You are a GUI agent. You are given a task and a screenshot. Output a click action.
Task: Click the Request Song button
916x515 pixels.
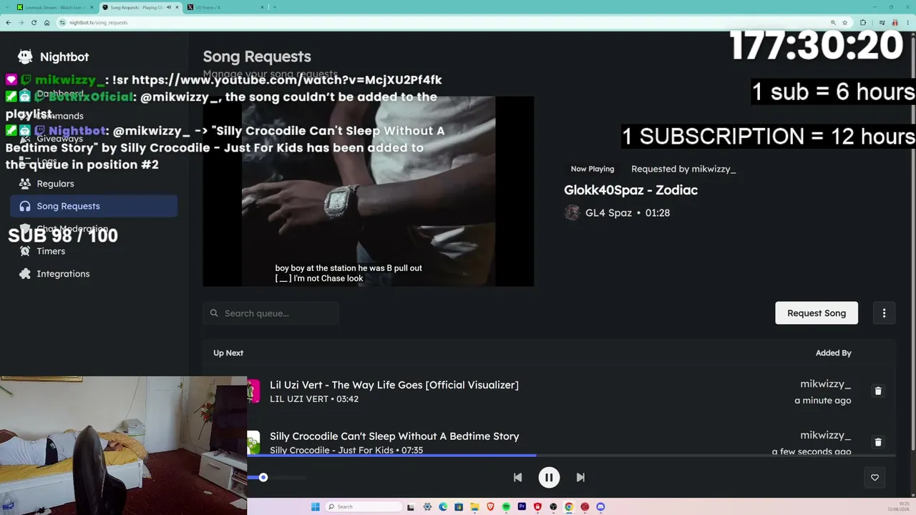coord(817,313)
